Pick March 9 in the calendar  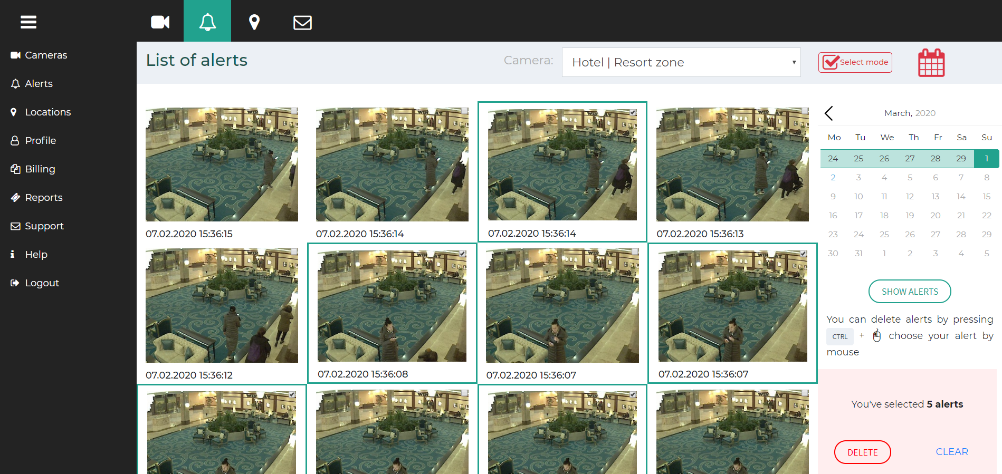coord(833,196)
